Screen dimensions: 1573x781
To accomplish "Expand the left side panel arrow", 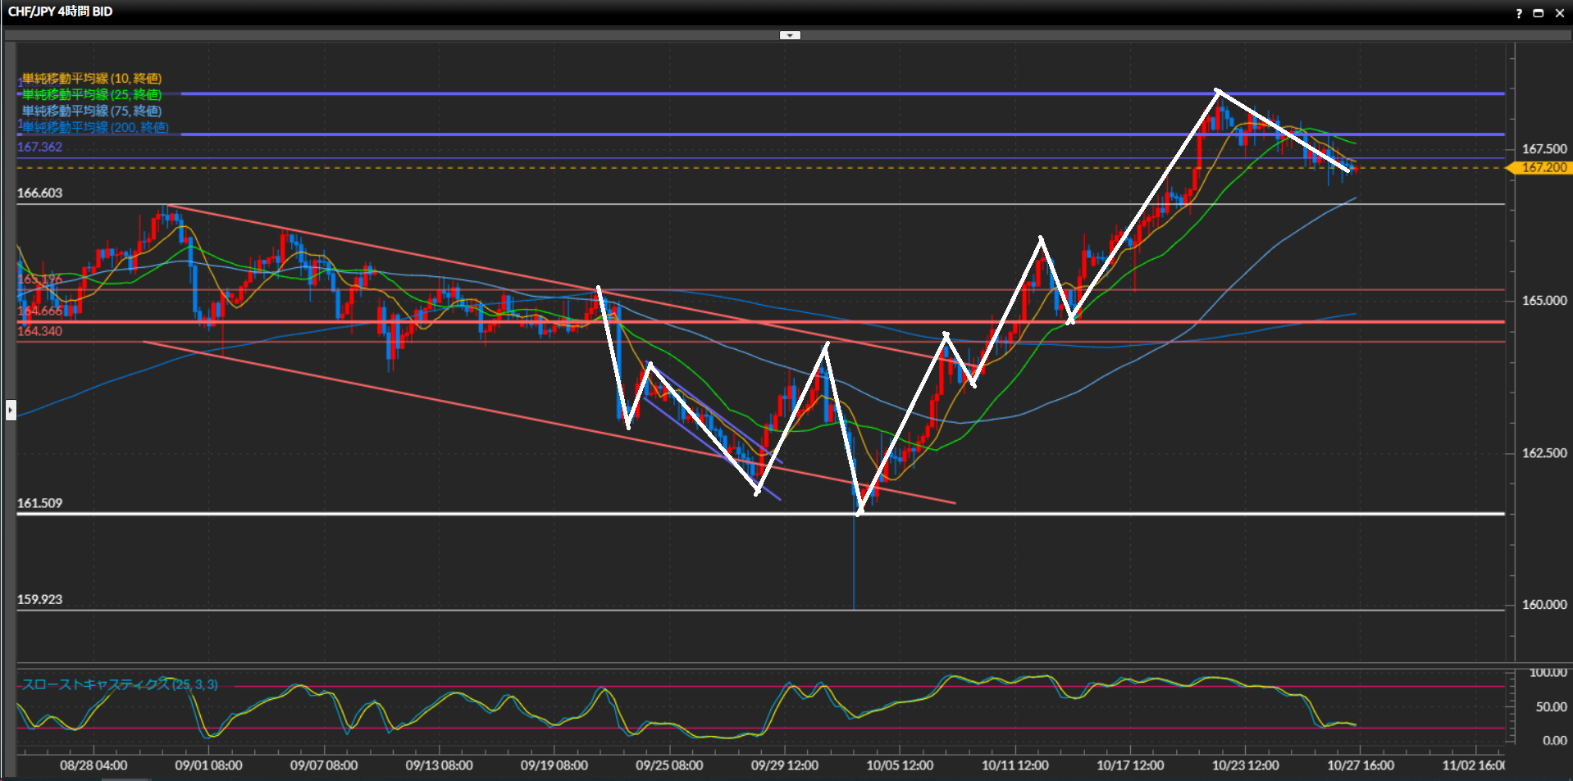I will 11,409.
